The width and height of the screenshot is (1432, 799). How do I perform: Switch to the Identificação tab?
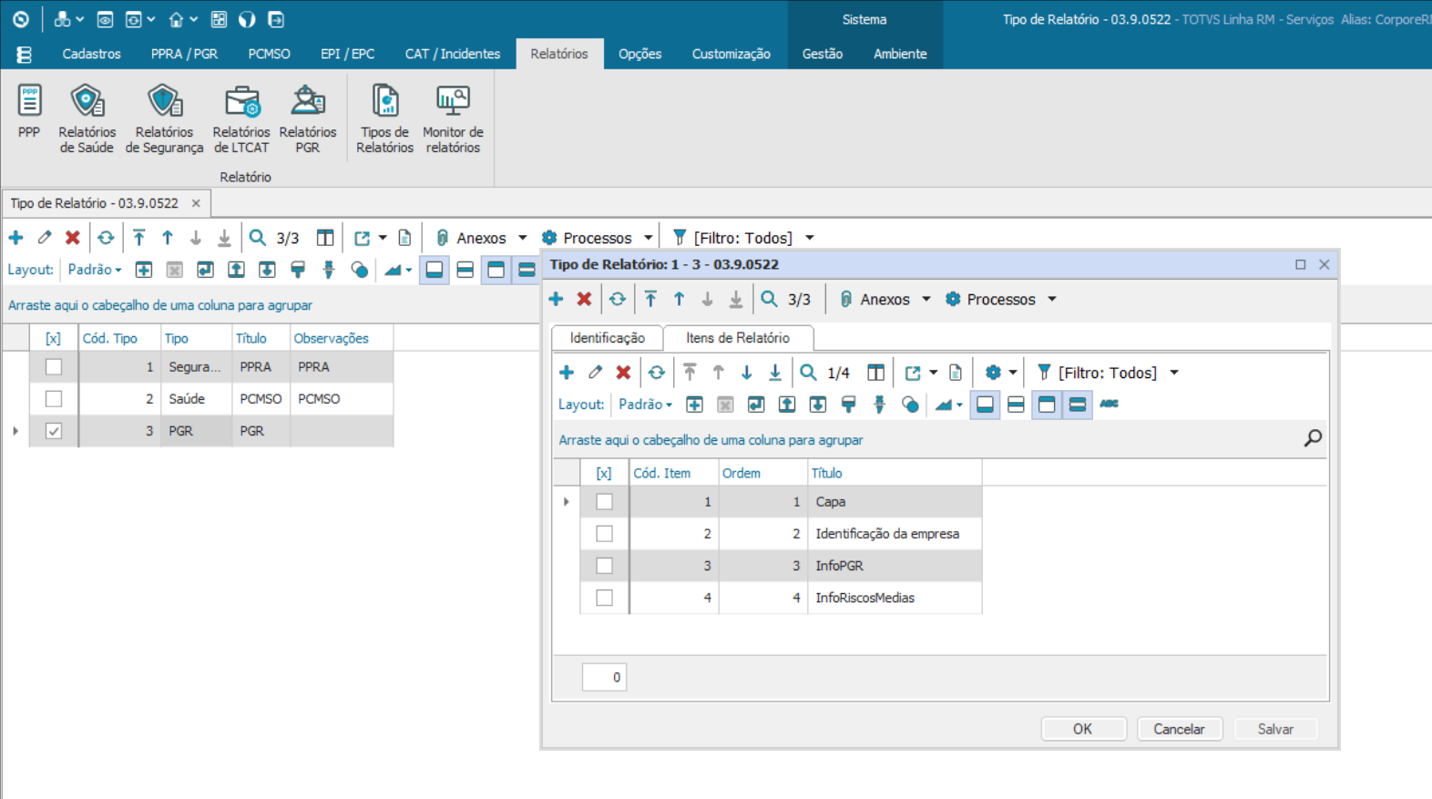click(607, 338)
